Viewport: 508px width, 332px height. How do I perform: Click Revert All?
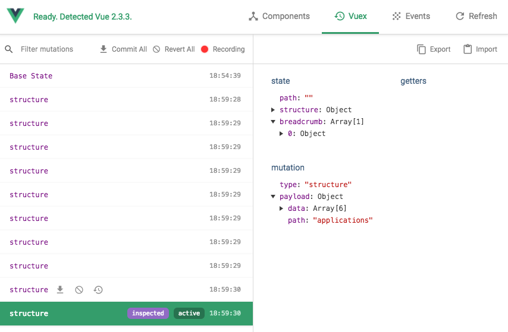[x=174, y=49]
